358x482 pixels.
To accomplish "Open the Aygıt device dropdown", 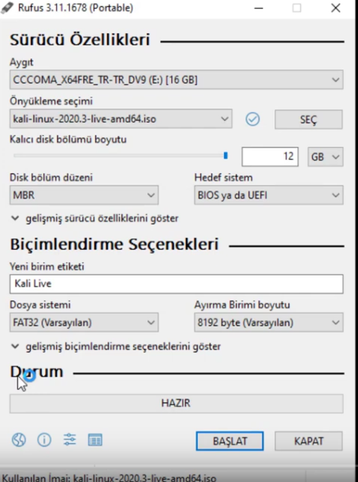I will click(x=177, y=80).
